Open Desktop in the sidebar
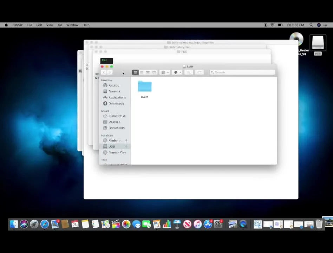The width and height of the screenshot is (333, 253). point(114,122)
